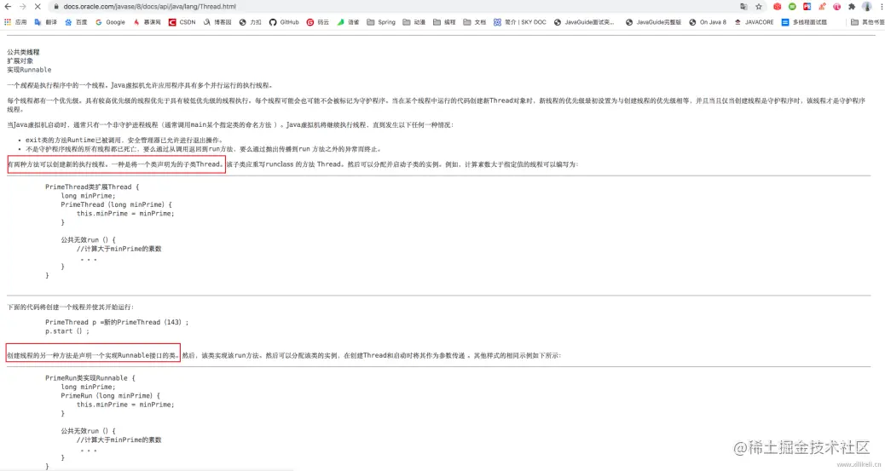The image size is (885, 471).
Task: Open the GitHub bookmark
Action: (x=284, y=22)
